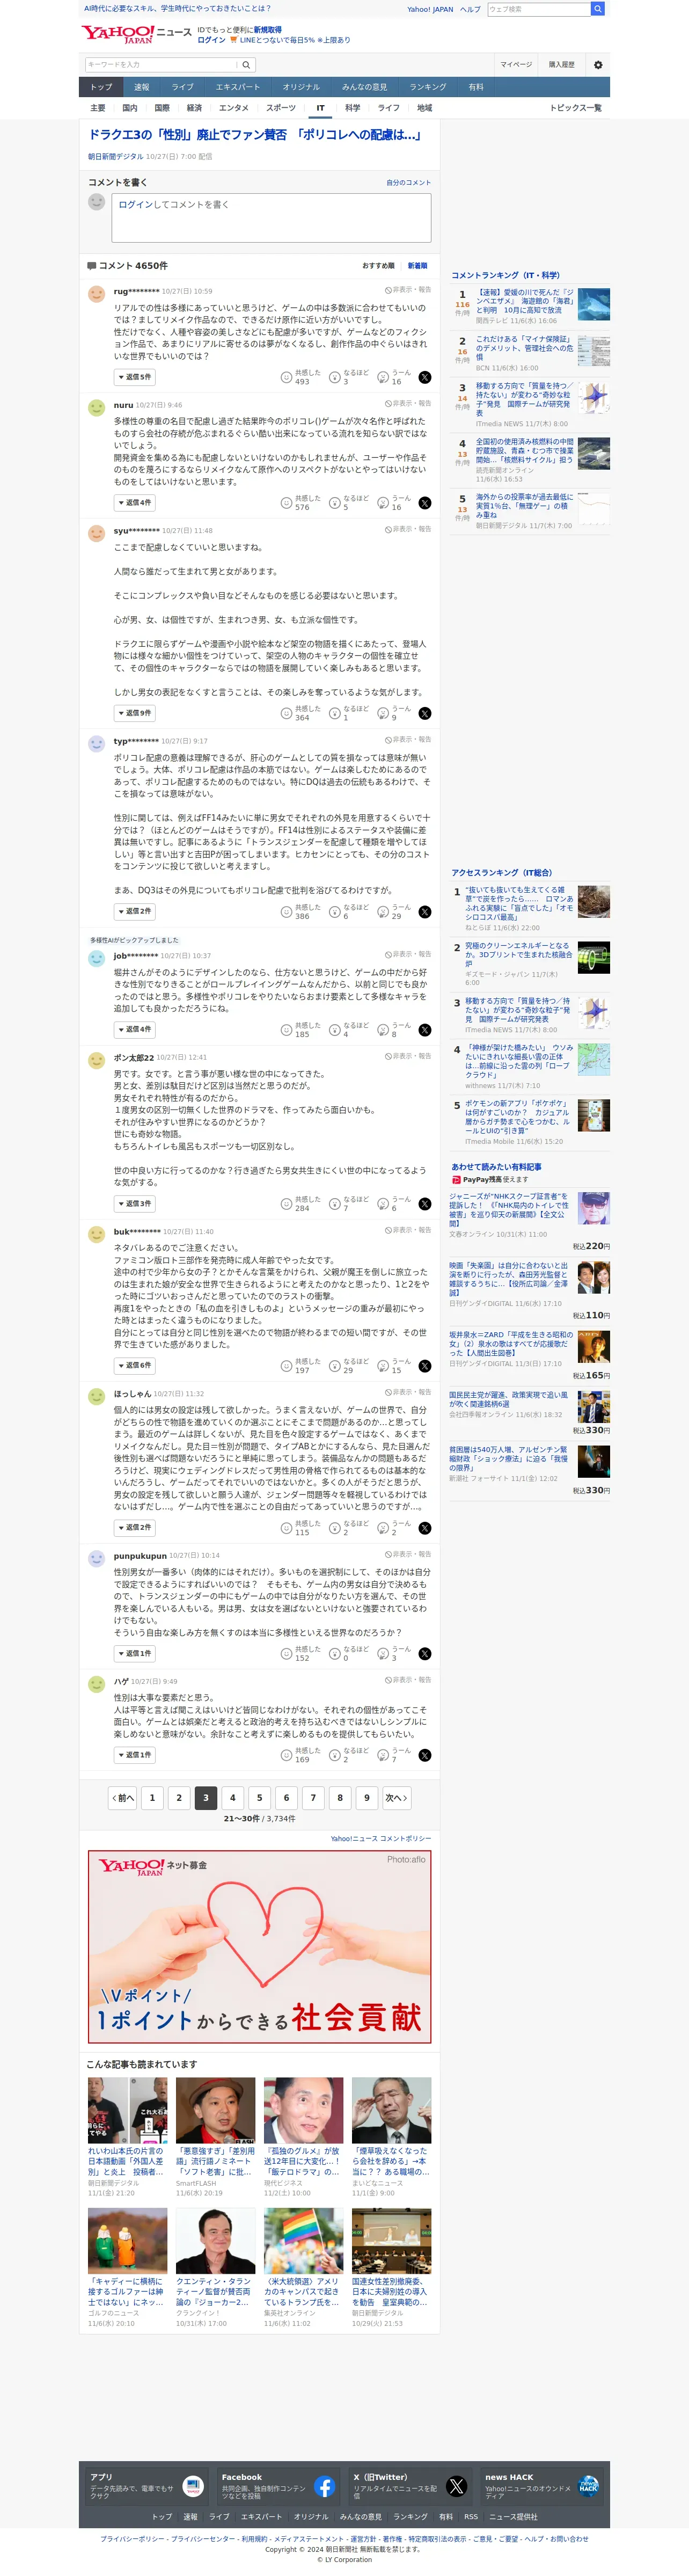Viewport: 689px width, 2576px height.
Task: Open the ネット募金 donation banner
Action: click(260, 1946)
